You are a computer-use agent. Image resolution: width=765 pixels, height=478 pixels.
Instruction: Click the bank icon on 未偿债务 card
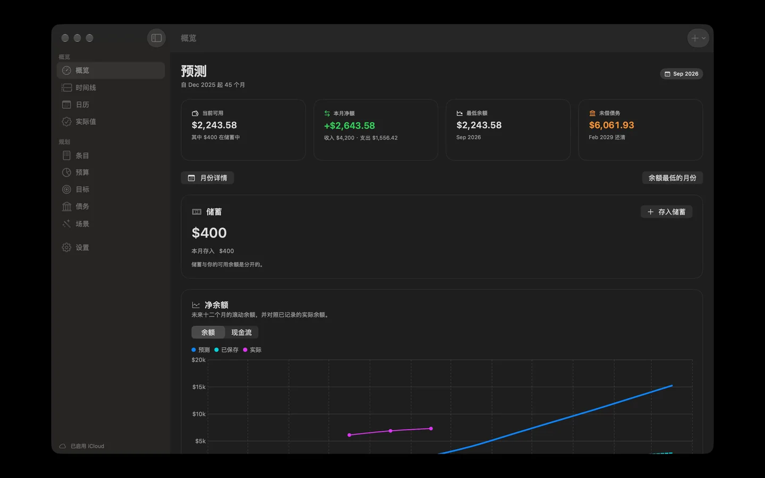pos(592,113)
